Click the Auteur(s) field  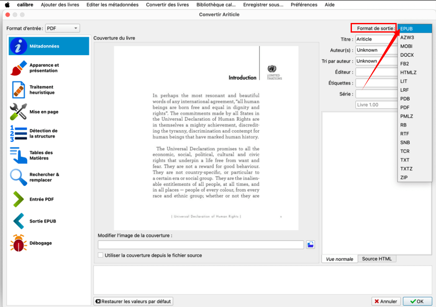(x=377, y=50)
